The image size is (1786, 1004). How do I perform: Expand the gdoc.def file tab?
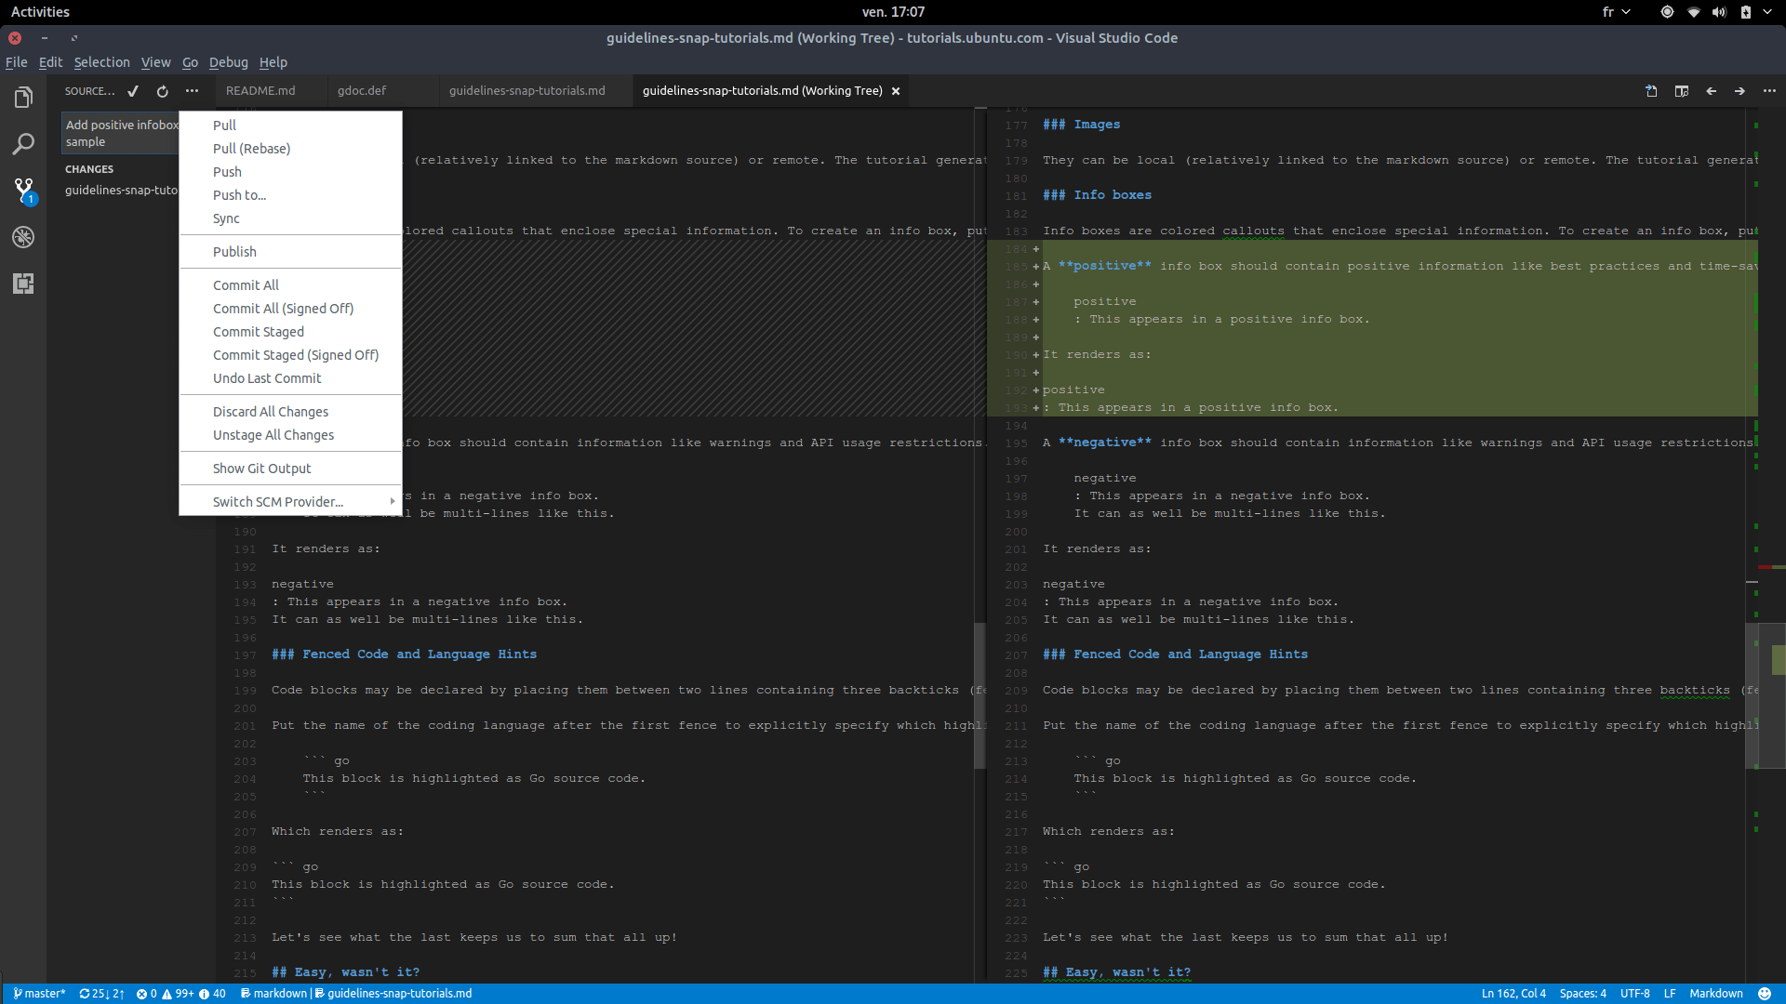pos(362,89)
